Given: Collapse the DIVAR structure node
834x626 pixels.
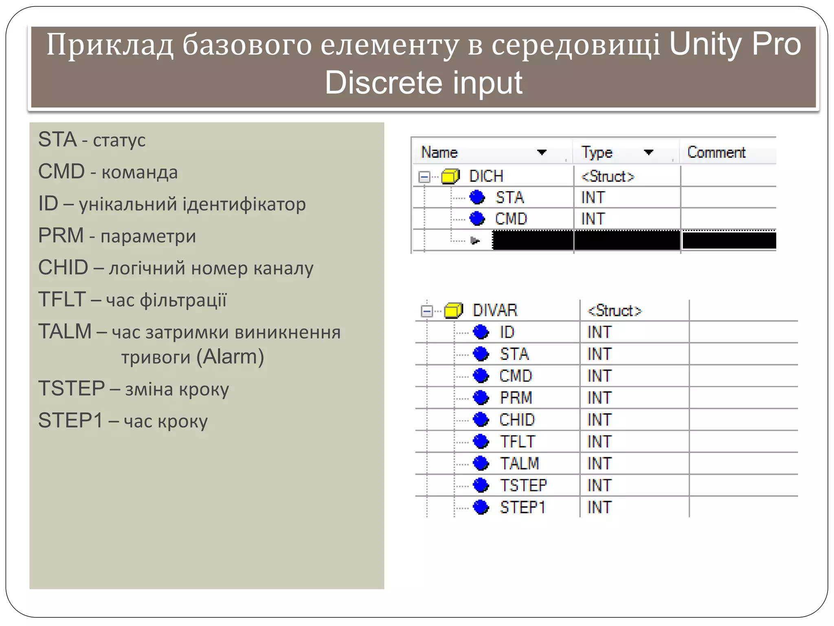Looking at the screenshot, I should tap(427, 311).
